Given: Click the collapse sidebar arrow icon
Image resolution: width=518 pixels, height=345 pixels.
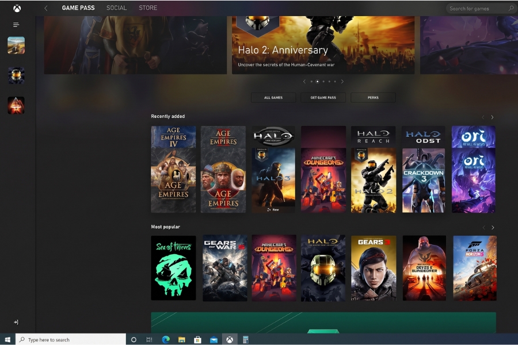Looking at the screenshot, I should click(x=16, y=322).
